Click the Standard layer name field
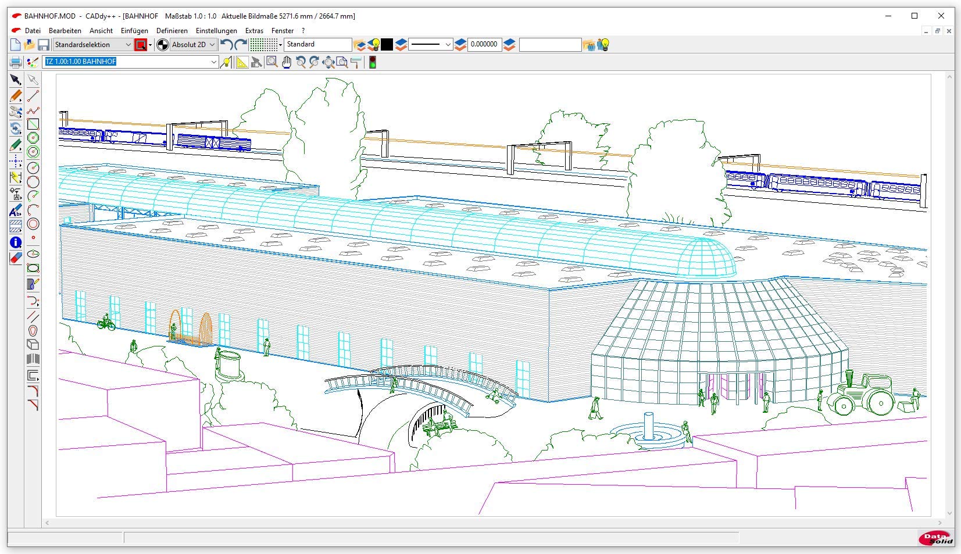Image resolution: width=961 pixels, height=554 pixels. click(x=318, y=45)
